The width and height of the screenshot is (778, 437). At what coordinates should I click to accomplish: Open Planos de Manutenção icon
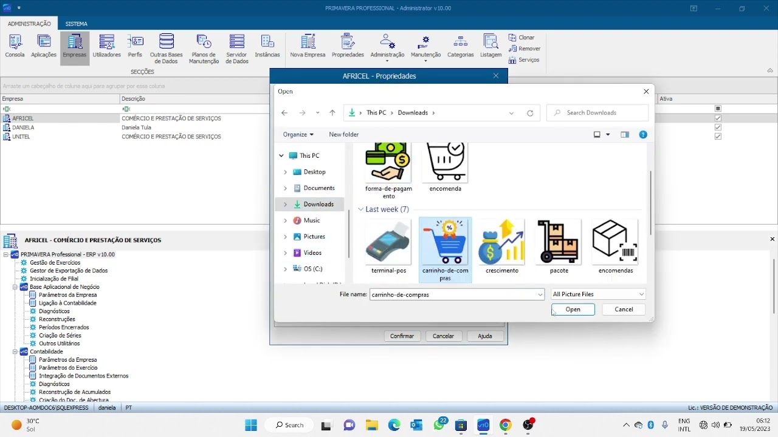[204, 49]
